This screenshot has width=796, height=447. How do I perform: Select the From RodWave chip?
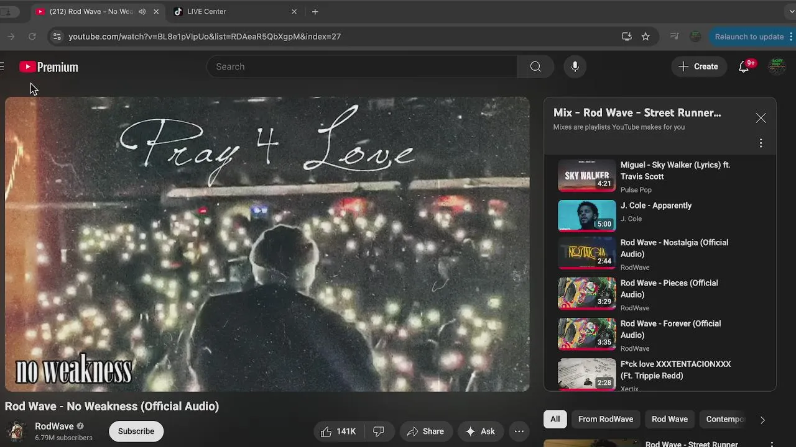click(606, 419)
